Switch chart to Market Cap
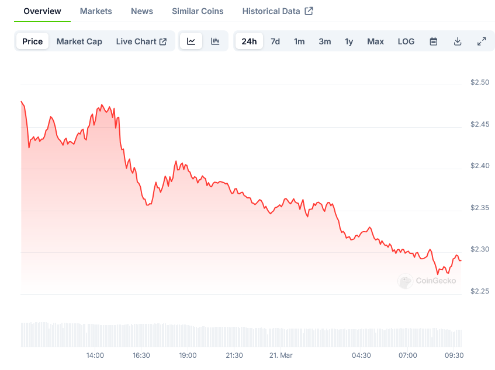 pyautogui.click(x=79, y=41)
